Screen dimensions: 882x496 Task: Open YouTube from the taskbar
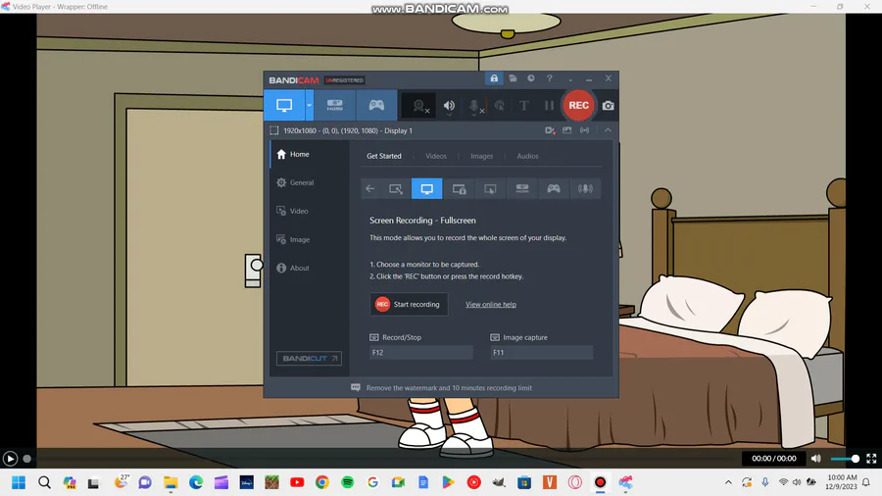click(x=297, y=482)
